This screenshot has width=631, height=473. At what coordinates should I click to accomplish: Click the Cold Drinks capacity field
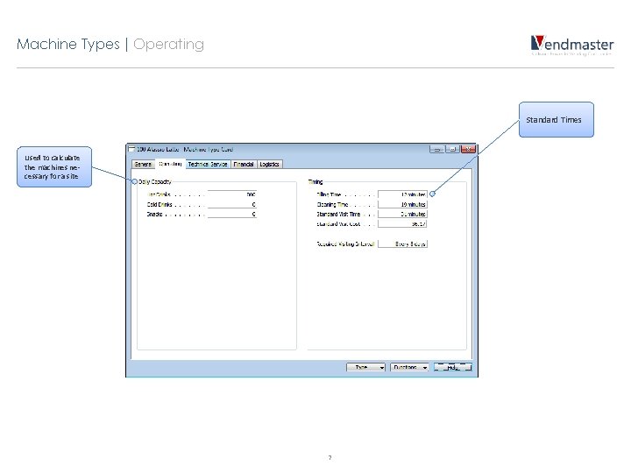(232, 204)
